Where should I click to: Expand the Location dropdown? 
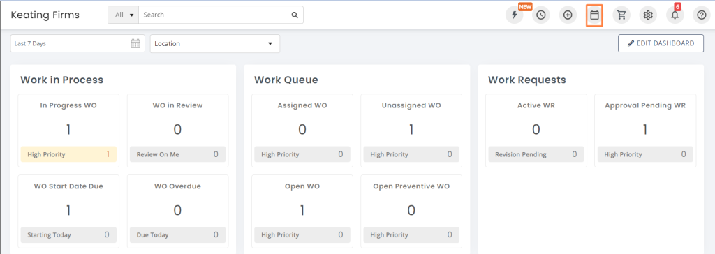(215, 44)
